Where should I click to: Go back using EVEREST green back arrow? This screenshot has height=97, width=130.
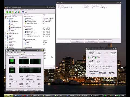point(7,12)
